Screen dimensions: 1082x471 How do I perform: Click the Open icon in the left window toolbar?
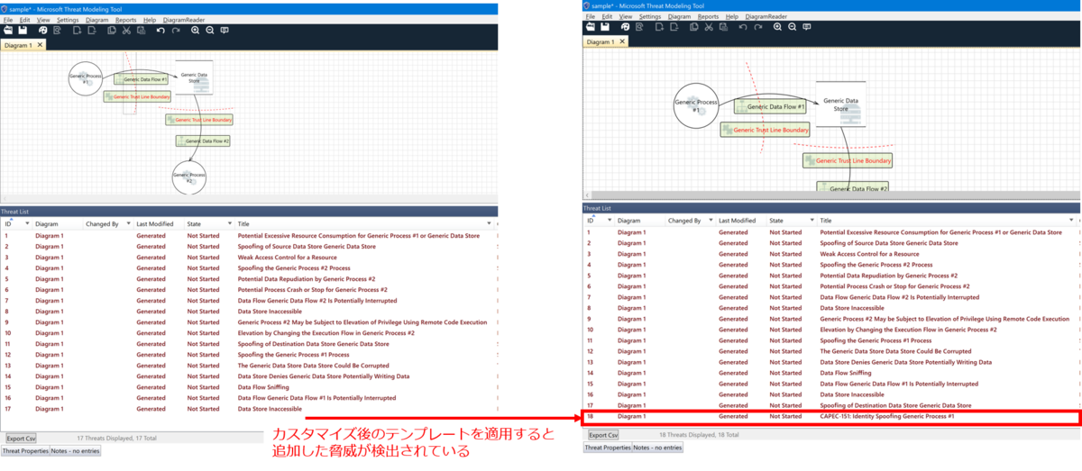[x=9, y=30]
